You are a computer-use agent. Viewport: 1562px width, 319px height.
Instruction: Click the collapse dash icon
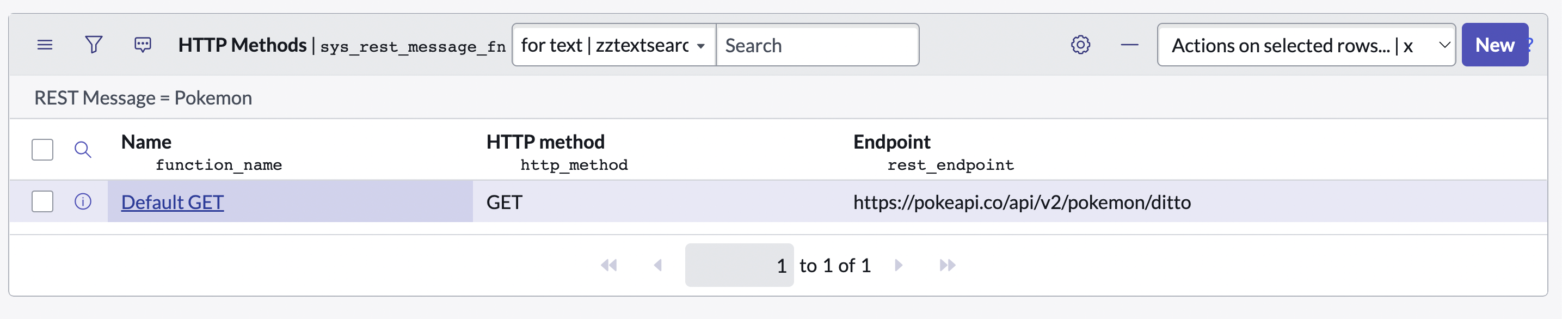[1129, 45]
